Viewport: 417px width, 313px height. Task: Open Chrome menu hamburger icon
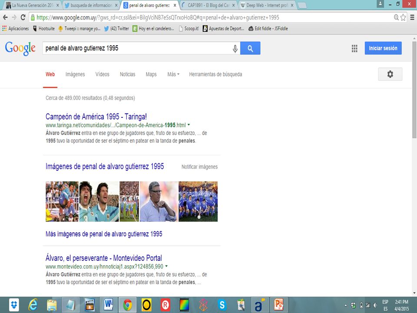point(412,17)
